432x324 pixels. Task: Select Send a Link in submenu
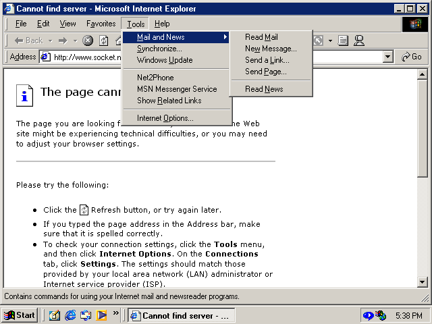(x=271, y=60)
